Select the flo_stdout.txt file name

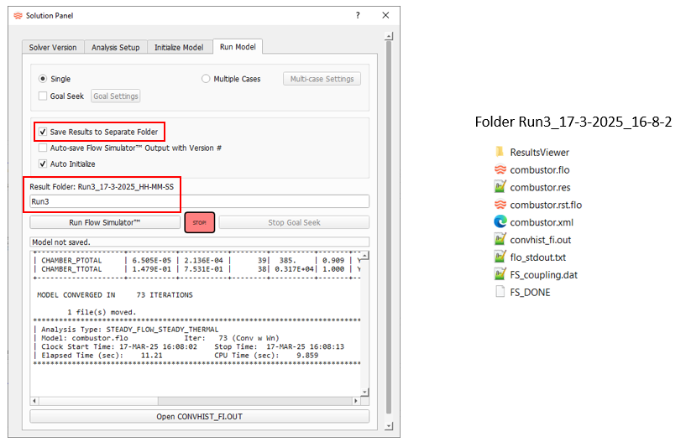(537, 257)
